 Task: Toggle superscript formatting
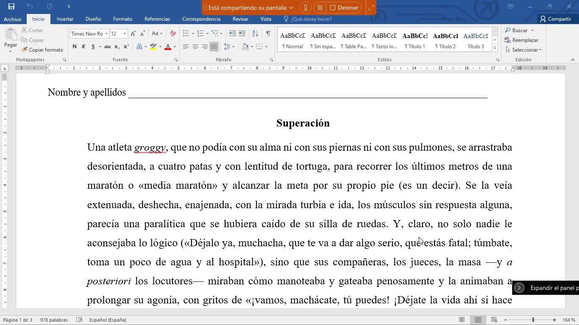pyautogui.click(x=126, y=47)
